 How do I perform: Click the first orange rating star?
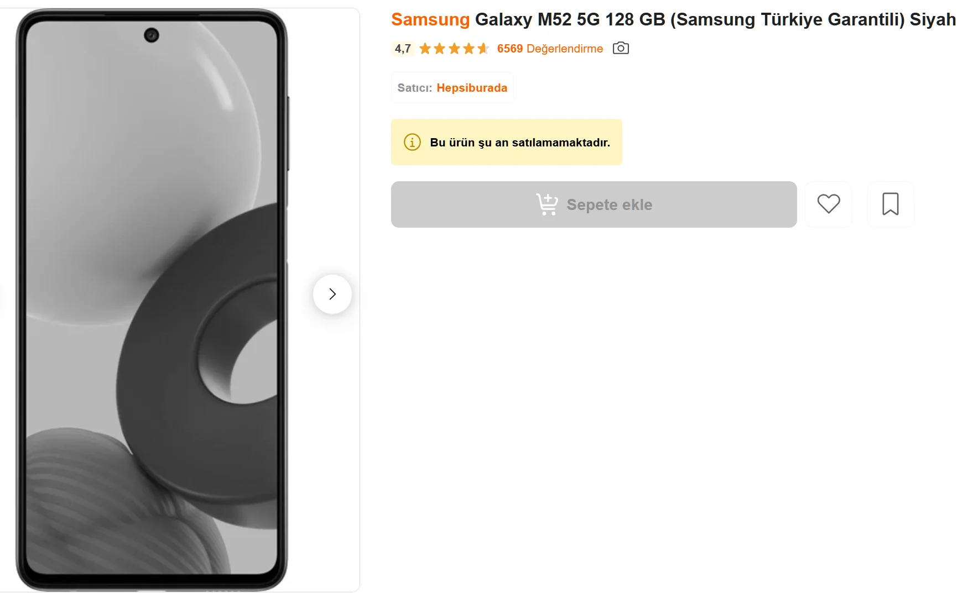(x=425, y=49)
